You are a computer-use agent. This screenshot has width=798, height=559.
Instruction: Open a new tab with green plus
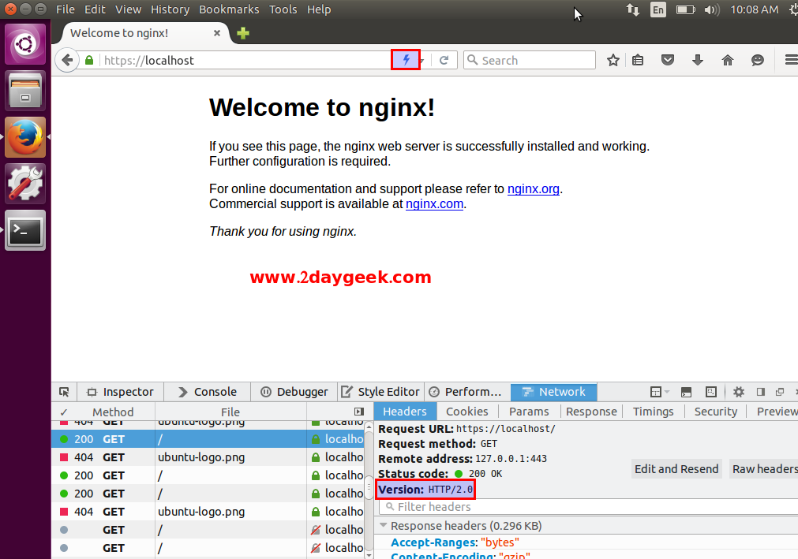point(243,34)
